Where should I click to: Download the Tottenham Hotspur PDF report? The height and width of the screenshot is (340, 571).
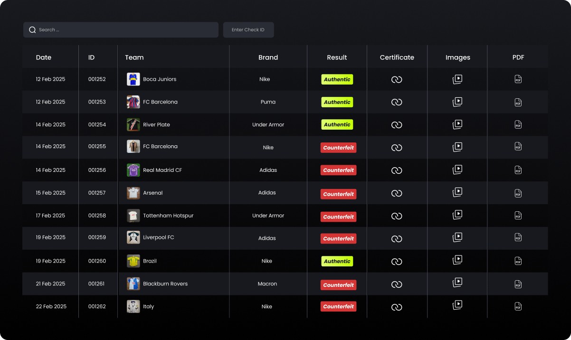pos(518,215)
